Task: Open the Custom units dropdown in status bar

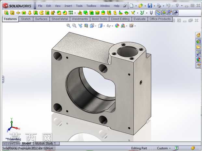Action: point(164,148)
